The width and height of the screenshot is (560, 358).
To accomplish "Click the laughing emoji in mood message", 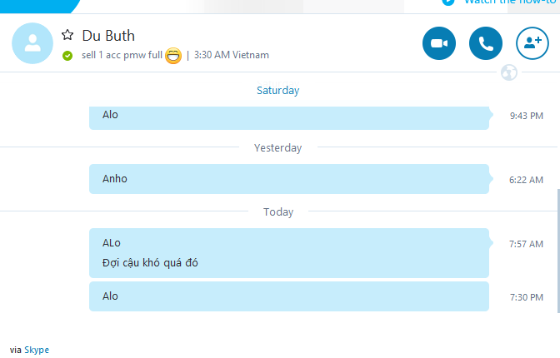I will coord(173,56).
